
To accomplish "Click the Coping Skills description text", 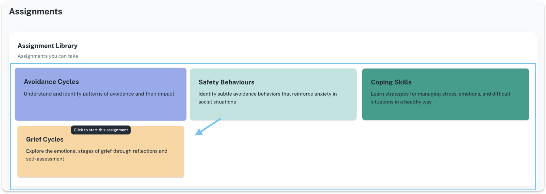I will [x=440, y=98].
